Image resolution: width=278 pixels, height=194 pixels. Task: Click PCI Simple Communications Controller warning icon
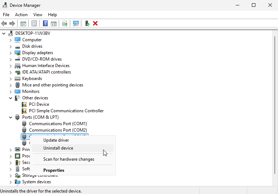[24, 111]
